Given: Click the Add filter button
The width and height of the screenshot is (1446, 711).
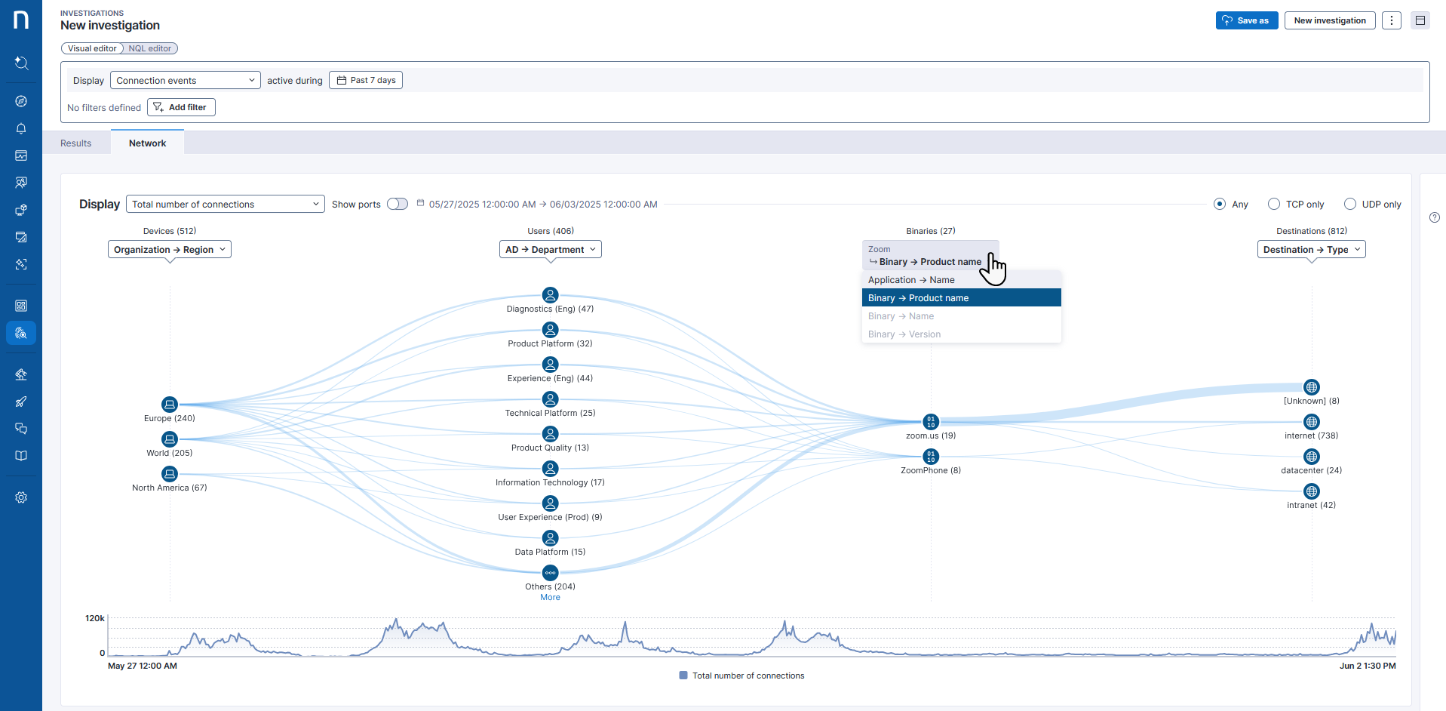Looking at the screenshot, I should point(181,107).
